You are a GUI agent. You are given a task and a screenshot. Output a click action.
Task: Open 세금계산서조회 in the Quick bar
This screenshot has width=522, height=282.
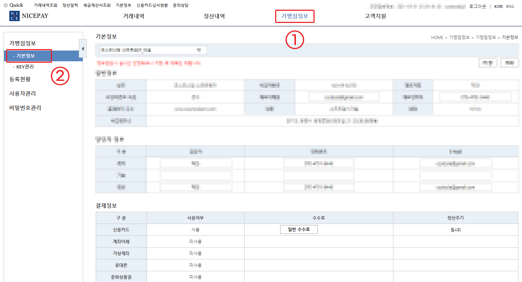click(97, 5)
